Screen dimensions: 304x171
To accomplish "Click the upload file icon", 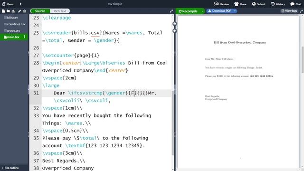I will click(x=13, y=11).
